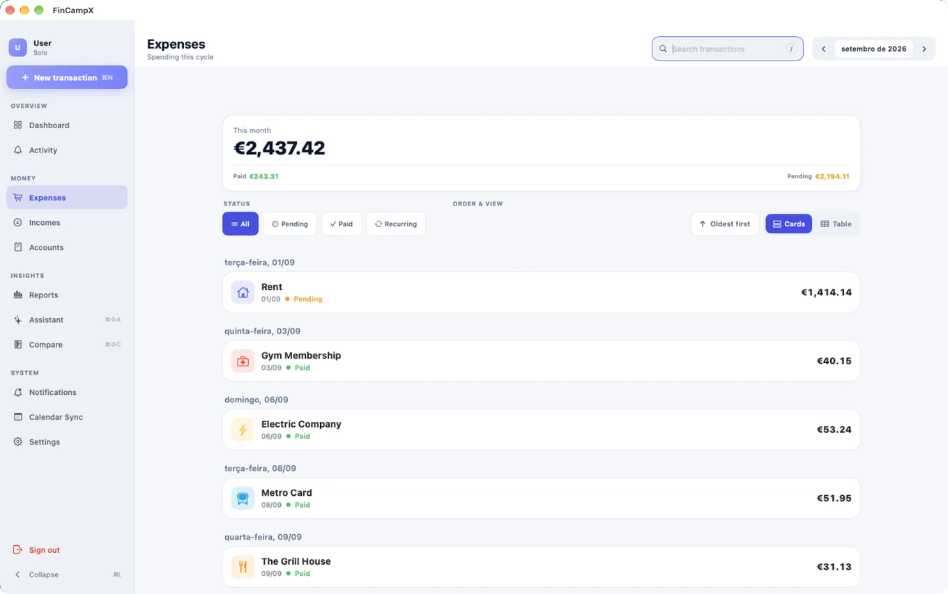
Task: Show only Recurring expenses
Action: [396, 224]
